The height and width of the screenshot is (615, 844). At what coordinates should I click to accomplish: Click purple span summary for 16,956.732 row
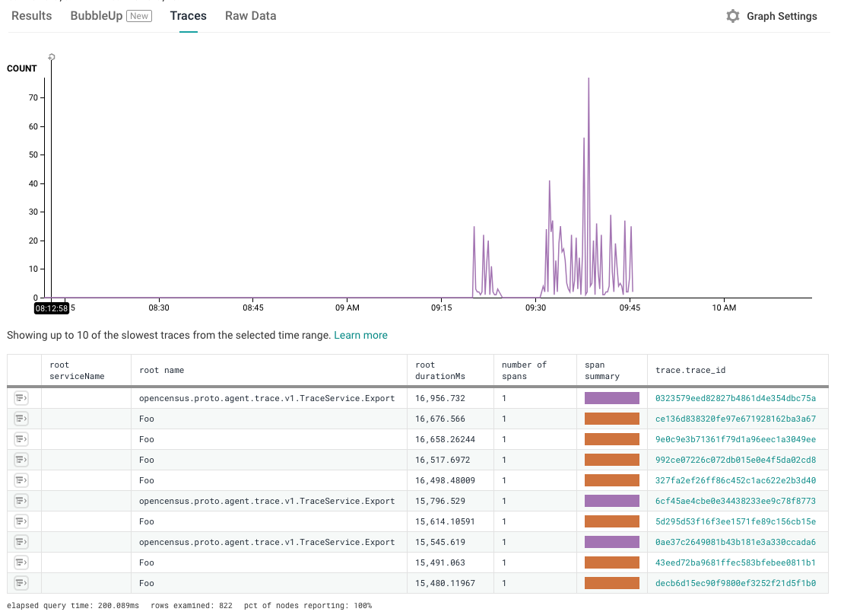(x=612, y=398)
